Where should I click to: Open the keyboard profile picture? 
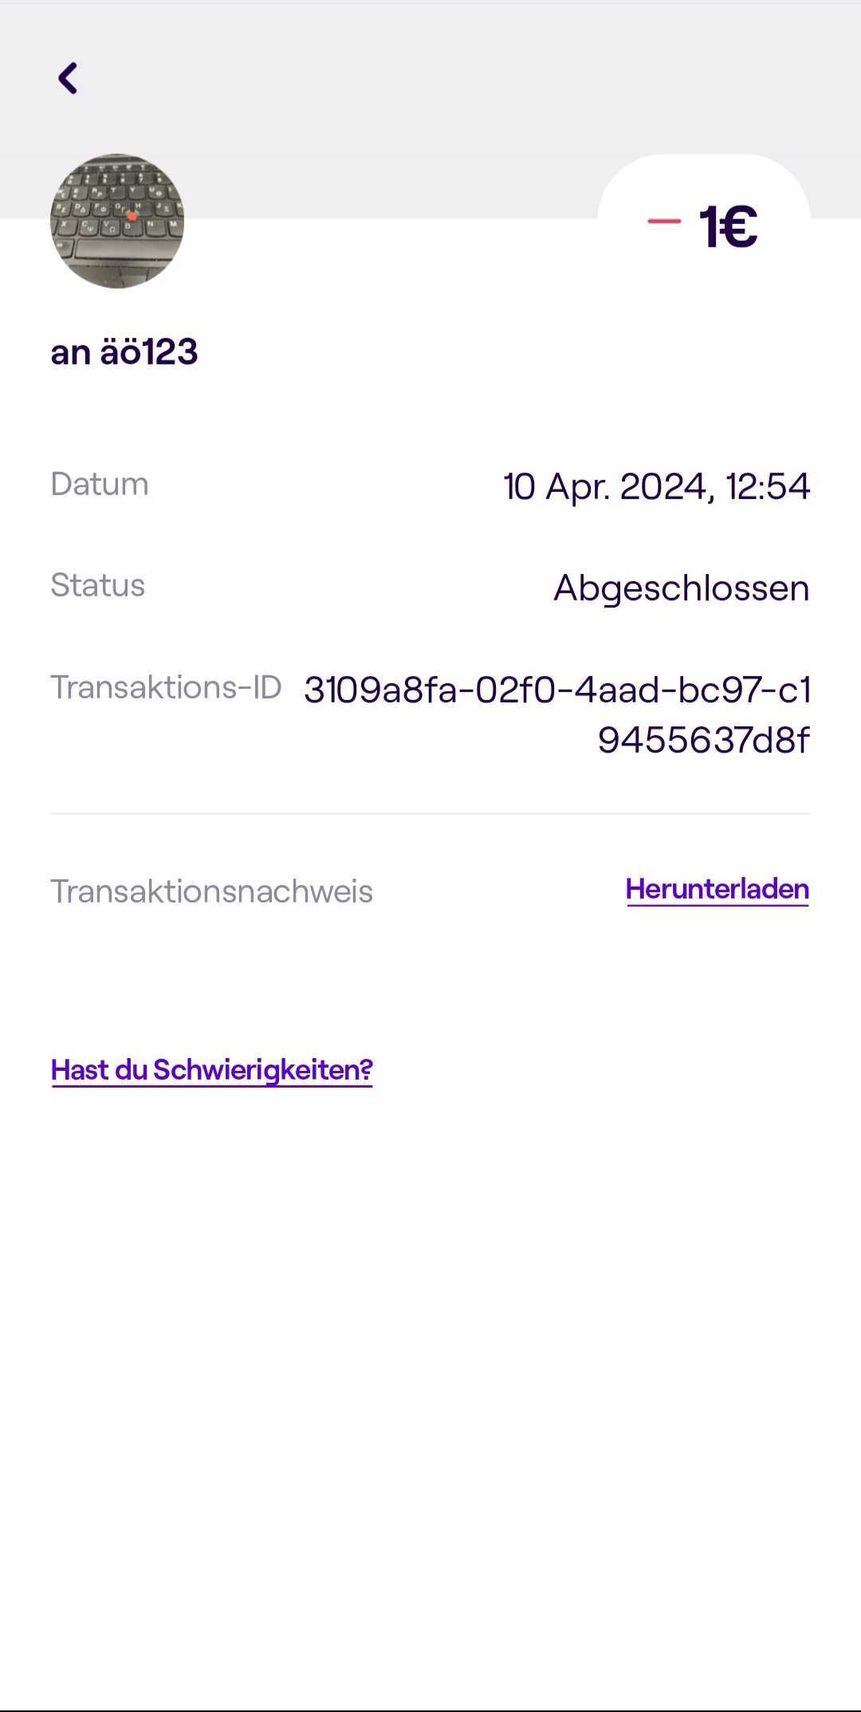click(x=117, y=221)
